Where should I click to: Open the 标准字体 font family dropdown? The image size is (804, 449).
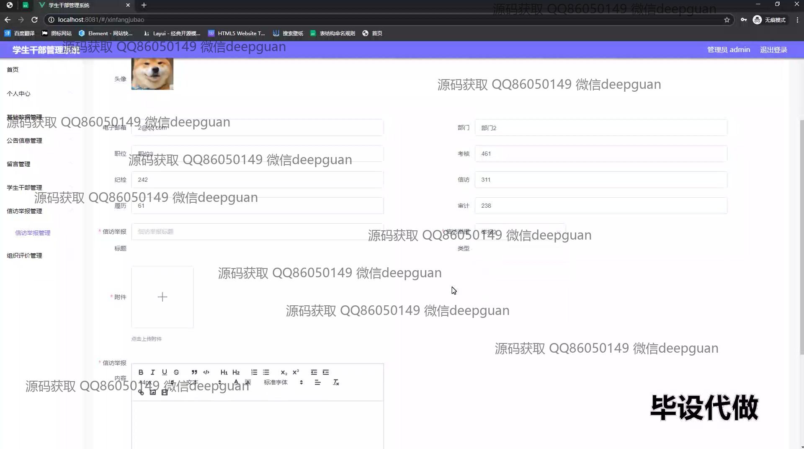tap(283, 382)
